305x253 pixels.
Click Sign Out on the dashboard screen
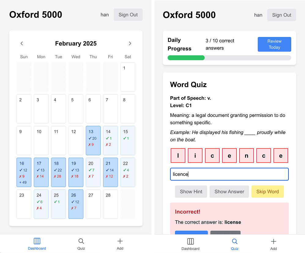point(128,15)
